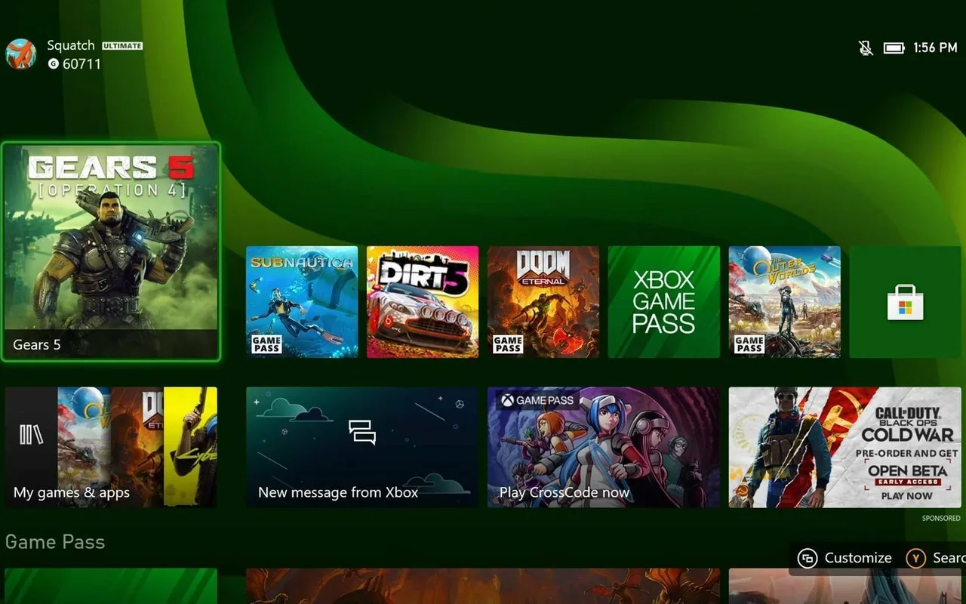This screenshot has height=604, width=966.
Task: Click Game Pass badge on Subnautica tile
Action: [266, 344]
